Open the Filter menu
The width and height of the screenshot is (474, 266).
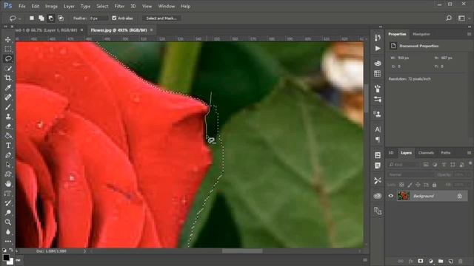(x=119, y=6)
